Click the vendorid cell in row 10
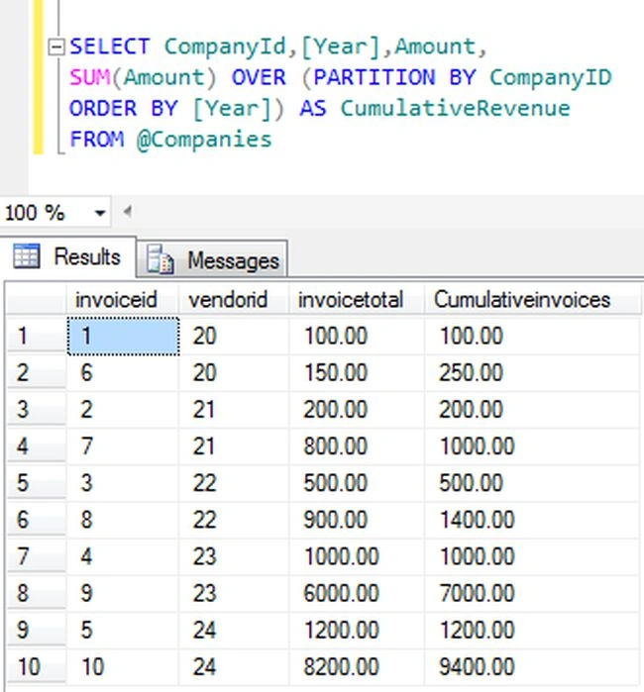This screenshot has height=692, width=644. point(234,666)
